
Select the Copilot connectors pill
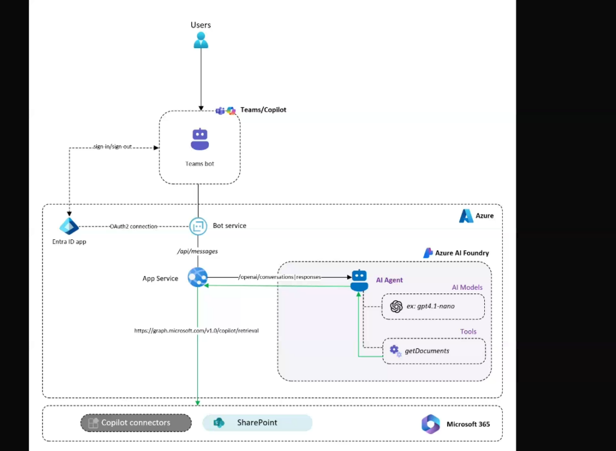(136, 423)
